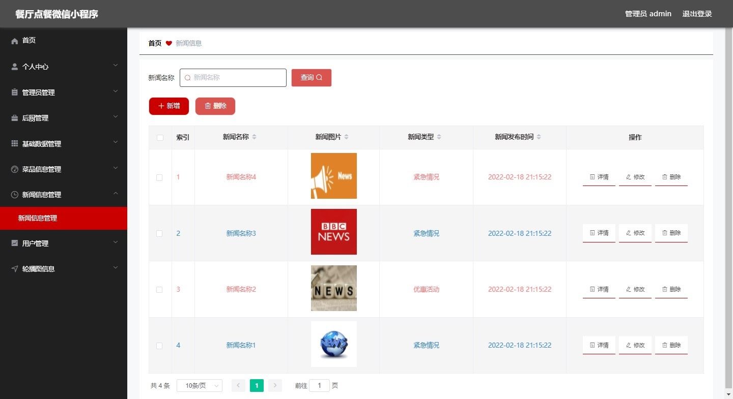Click the briefcase icon beside 后厨管理

(x=15, y=118)
